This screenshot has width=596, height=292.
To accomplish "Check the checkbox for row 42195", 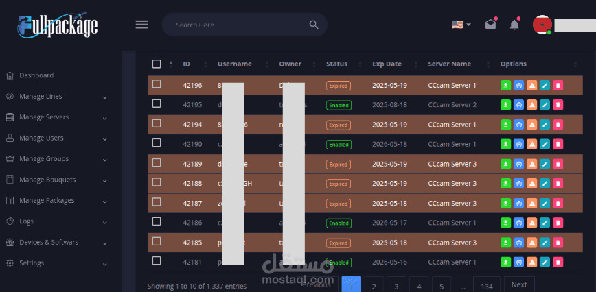I will pos(157,103).
